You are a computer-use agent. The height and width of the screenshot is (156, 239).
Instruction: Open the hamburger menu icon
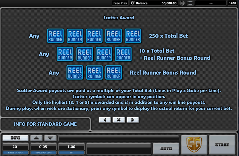[190, 3]
